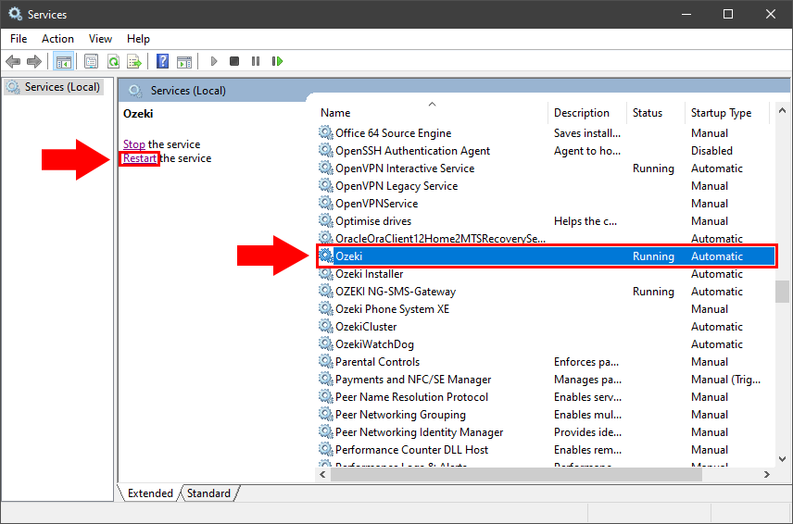Open the Help toolbar icon

(162, 62)
